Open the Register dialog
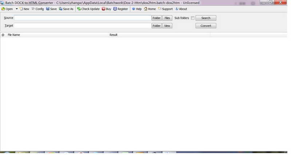The width and height of the screenshot is (291, 155). click(121, 9)
